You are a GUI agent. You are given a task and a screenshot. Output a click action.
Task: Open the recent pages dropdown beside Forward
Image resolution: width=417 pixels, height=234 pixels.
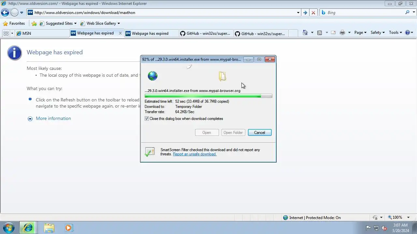point(22,13)
